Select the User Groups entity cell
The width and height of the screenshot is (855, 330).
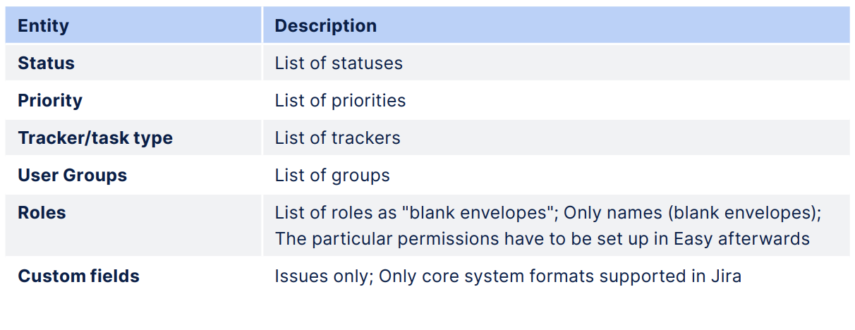72,176
